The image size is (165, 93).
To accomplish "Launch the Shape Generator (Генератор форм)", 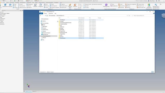I will [x=70, y=6].
